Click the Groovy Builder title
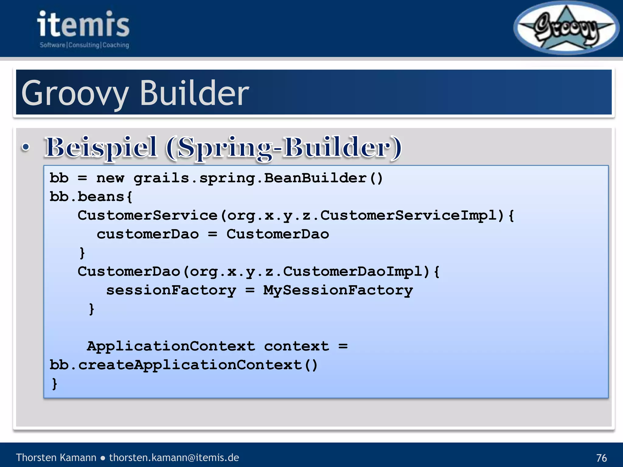 point(135,93)
